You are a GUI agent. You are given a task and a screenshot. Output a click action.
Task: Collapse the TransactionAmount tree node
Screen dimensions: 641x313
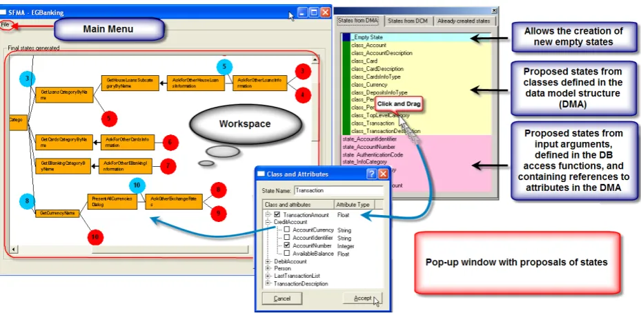[x=268, y=214]
